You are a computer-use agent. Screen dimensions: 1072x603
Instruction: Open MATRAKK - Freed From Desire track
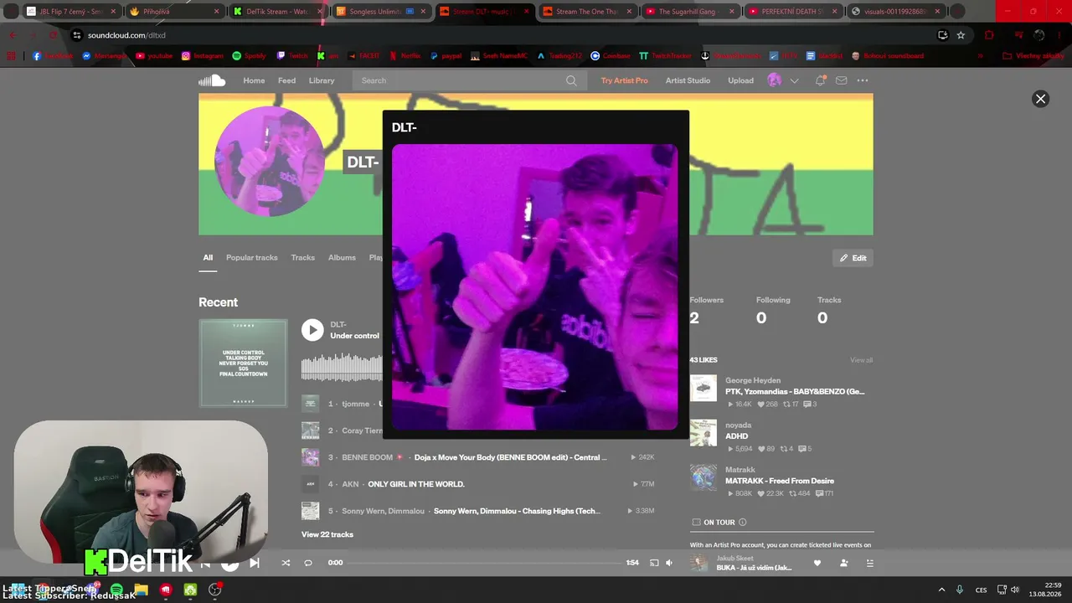pyautogui.click(x=780, y=481)
